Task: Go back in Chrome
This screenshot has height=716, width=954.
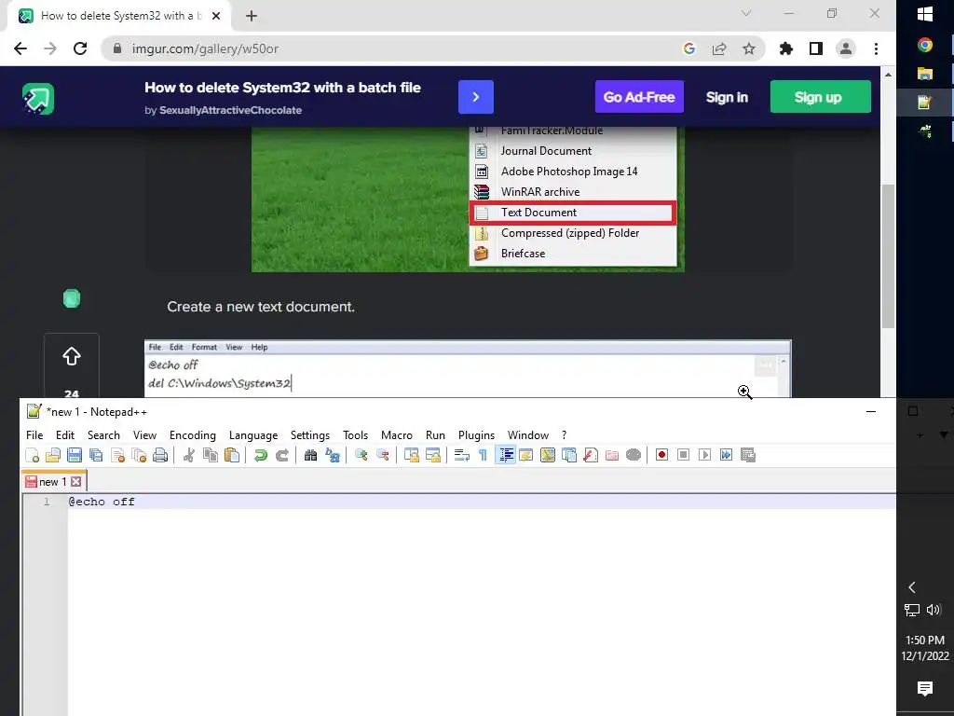Action: [20, 48]
